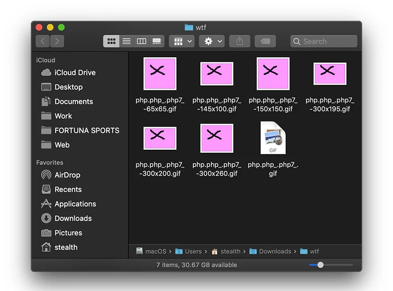Go back using the back arrow
This screenshot has width=393, height=291.
click(x=43, y=41)
